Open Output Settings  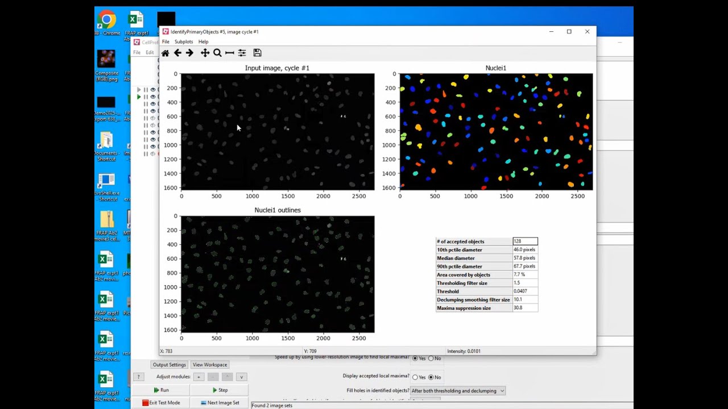click(169, 365)
